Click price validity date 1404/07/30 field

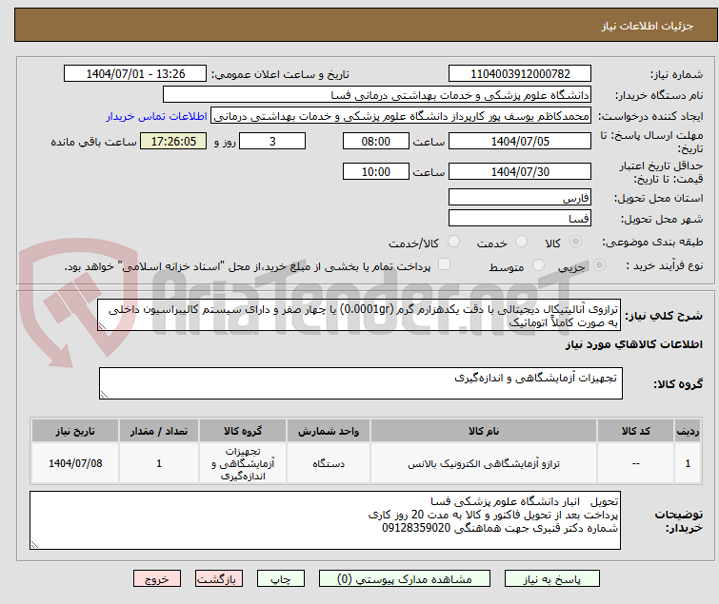coord(520,172)
